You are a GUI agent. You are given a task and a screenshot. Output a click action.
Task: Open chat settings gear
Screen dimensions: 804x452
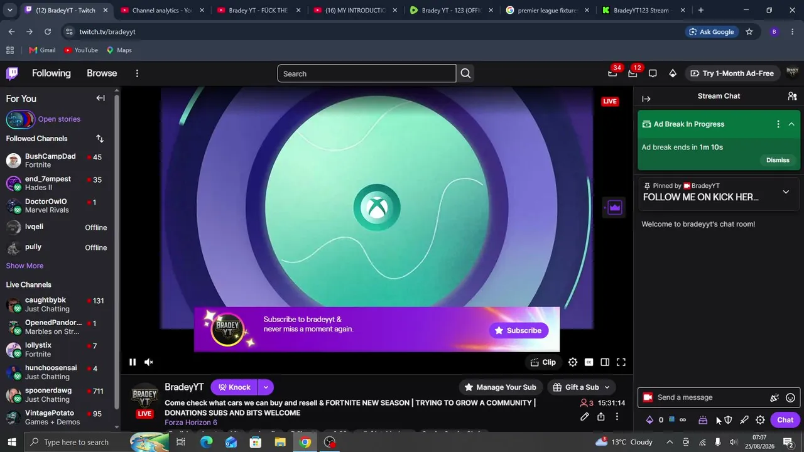[760, 420]
